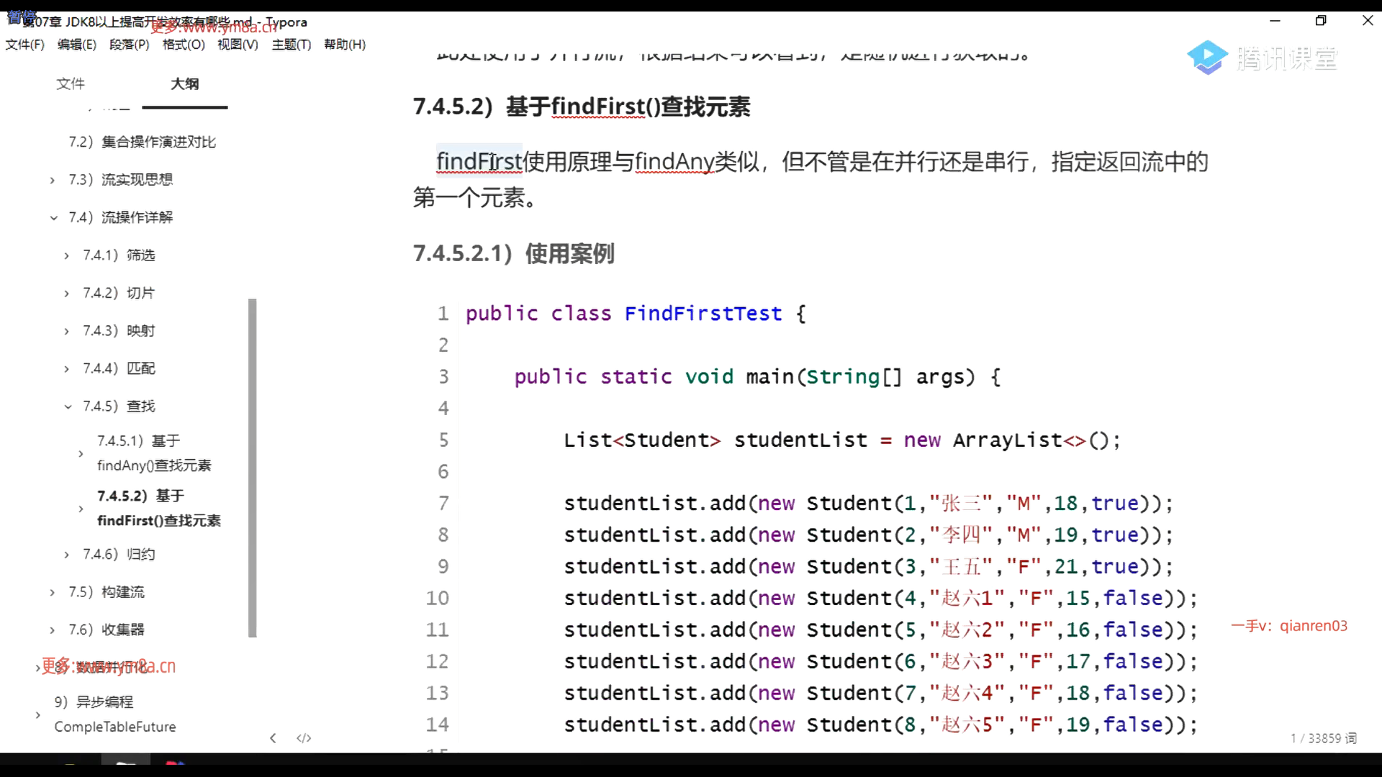This screenshot has height=777, width=1382.
Task: Expand the 7.4.1) 筛选 outline item
Action: pos(67,255)
